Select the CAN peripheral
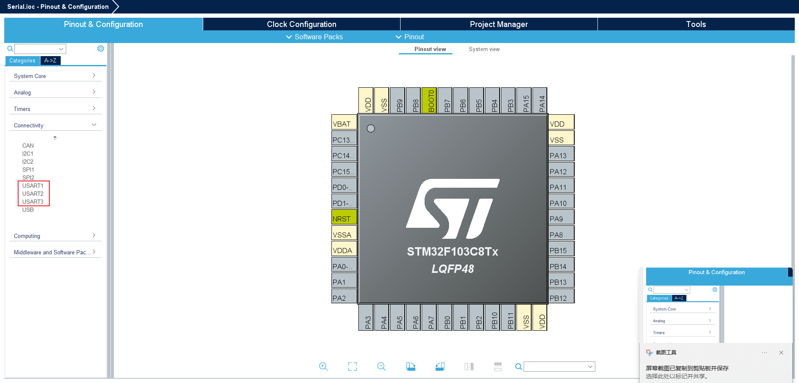This screenshot has width=799, height=383. pos(28,146)
